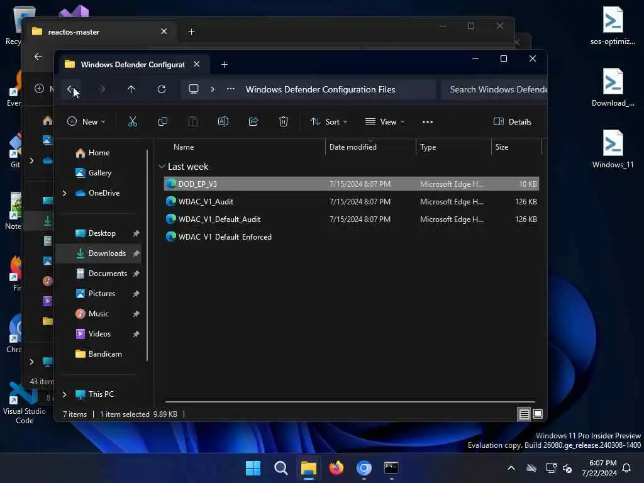Click the Rename icon in the toolbar
Screen dimensions: 644x483
(x=223, y=121)
